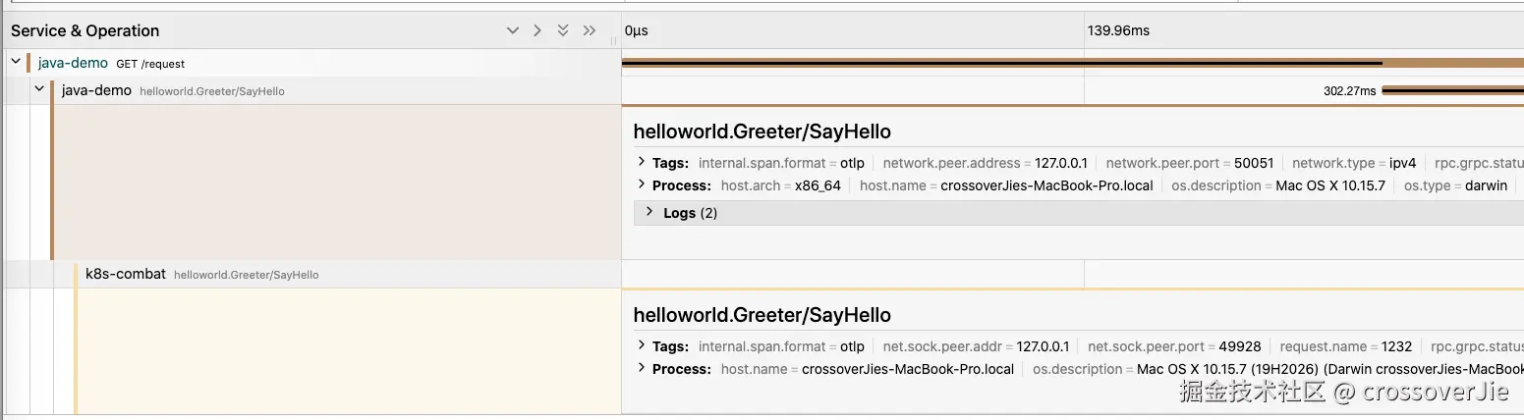Collapse the top java-demo GET /request row
The height and width of the screenshot is (420, 1524).
tap(16, 62)
